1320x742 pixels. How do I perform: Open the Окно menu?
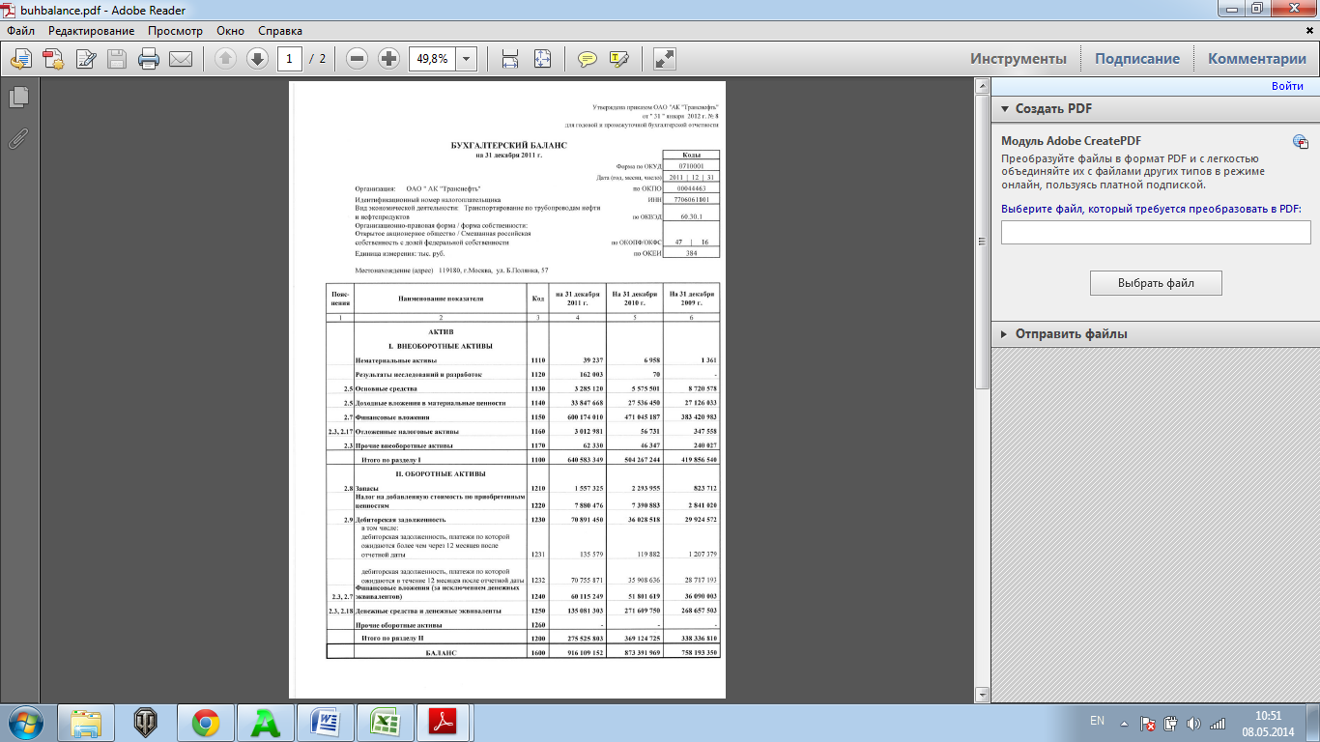230,31
